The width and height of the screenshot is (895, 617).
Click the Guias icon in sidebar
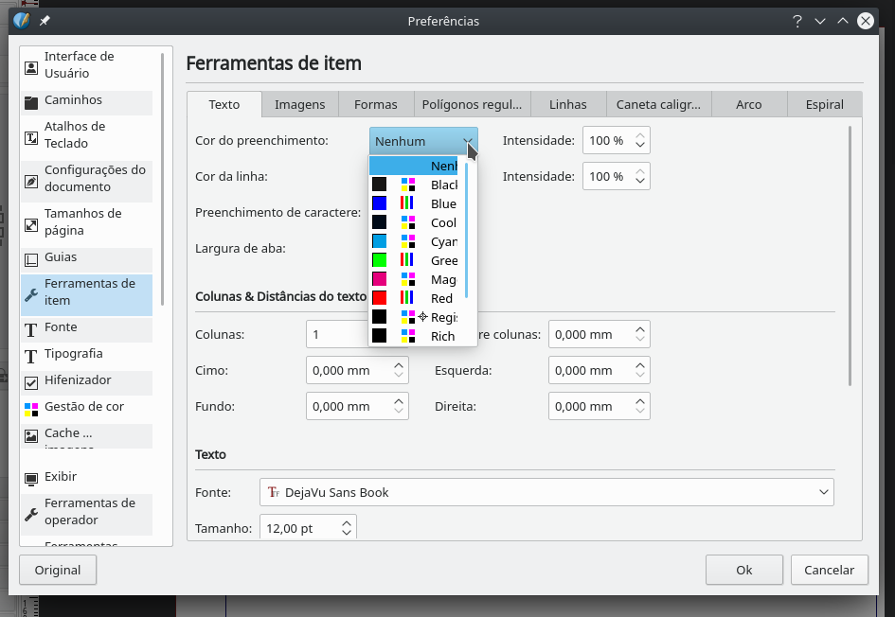(x=31, y=258)
